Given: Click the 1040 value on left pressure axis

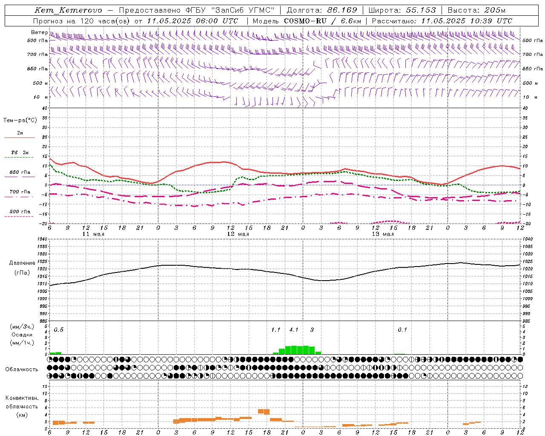Looking at the screenshot, I should (x=43, y=239).
